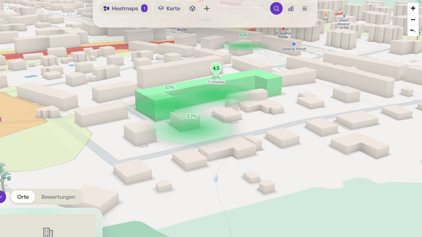The height and width of the screenshot is (237, 422).
Task: Zoom in with the plus button
Action: [413, 8]
